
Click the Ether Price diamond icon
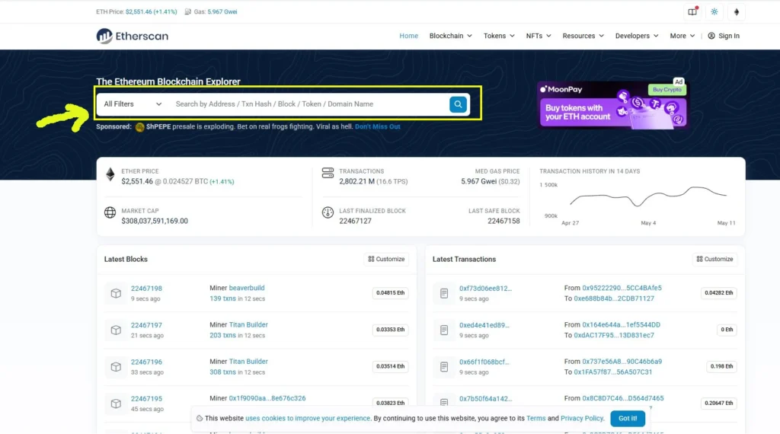(x=110, y=174)
